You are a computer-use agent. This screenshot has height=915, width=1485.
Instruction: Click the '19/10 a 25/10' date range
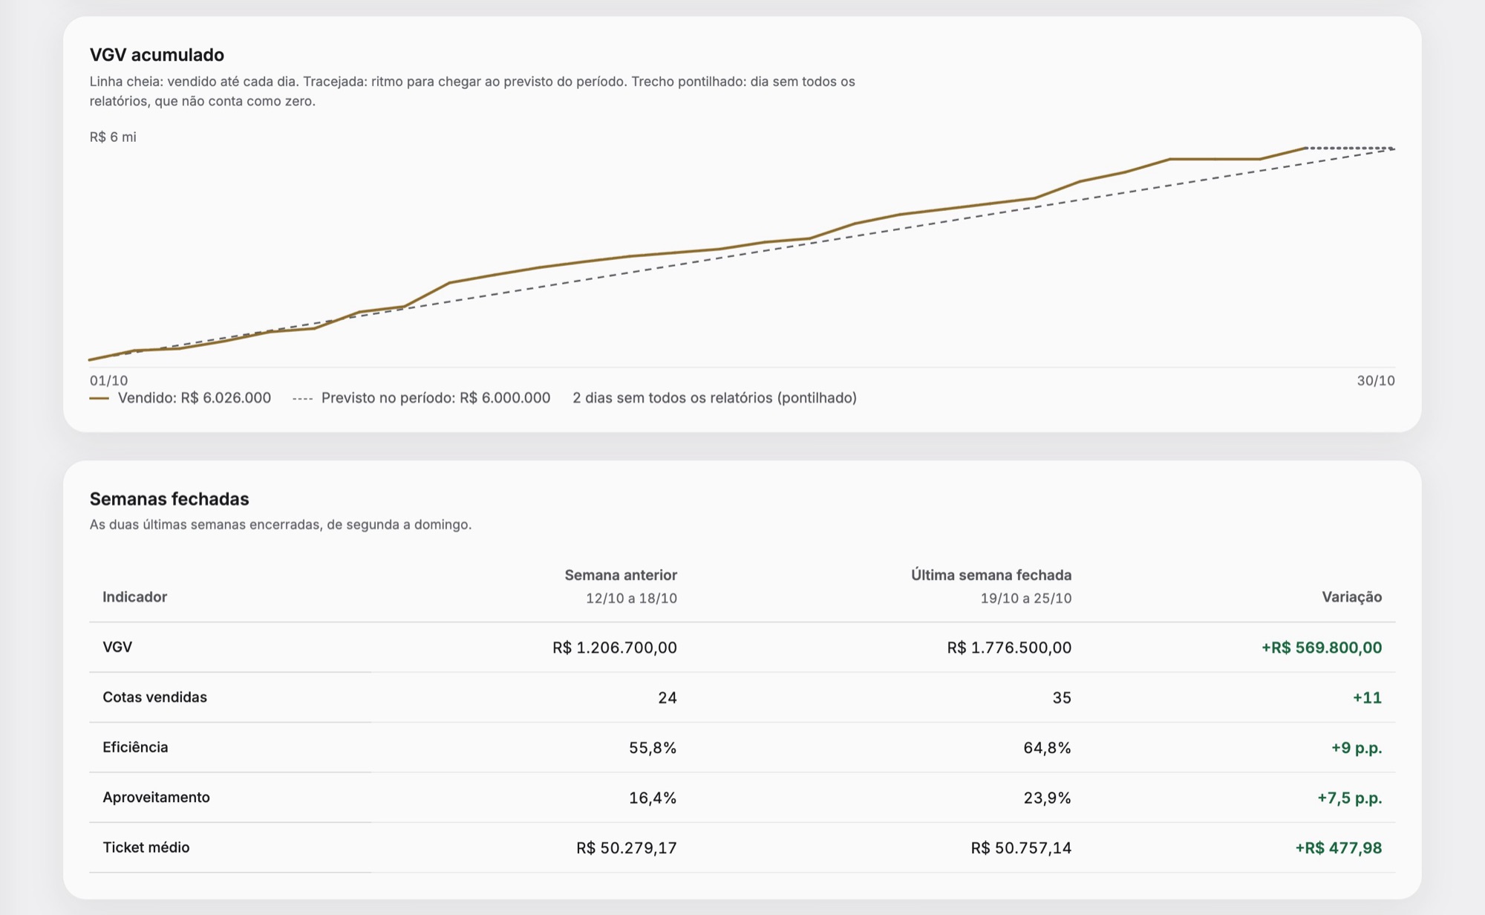(1026, 599)
